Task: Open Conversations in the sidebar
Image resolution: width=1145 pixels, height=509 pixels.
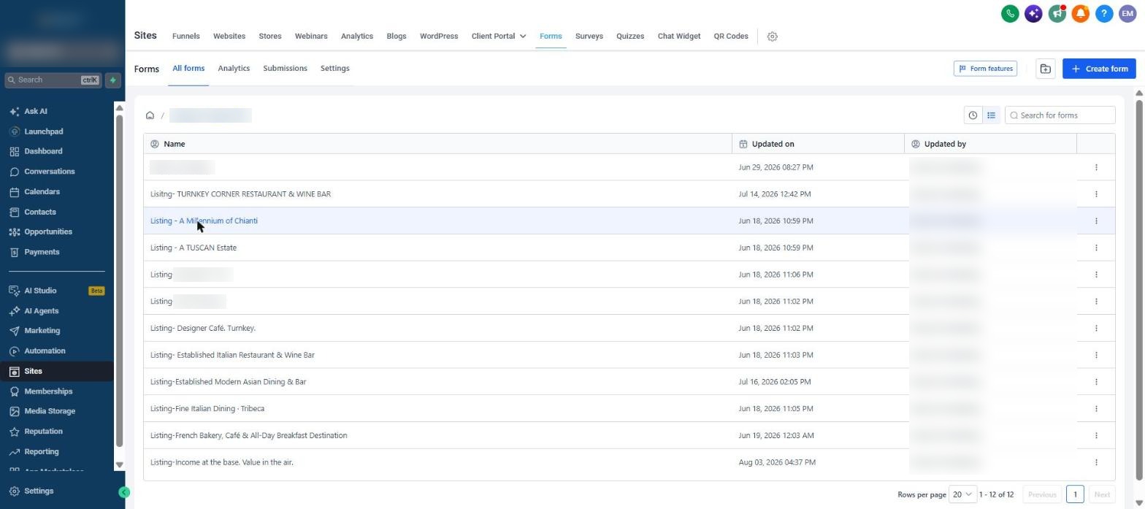Action: click(50, 172)
